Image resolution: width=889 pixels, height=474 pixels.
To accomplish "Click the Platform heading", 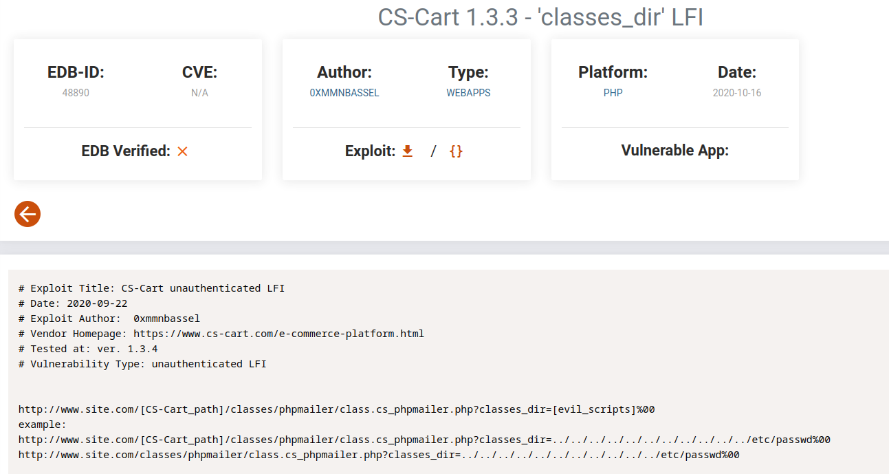I will click(x=613, y=72).
